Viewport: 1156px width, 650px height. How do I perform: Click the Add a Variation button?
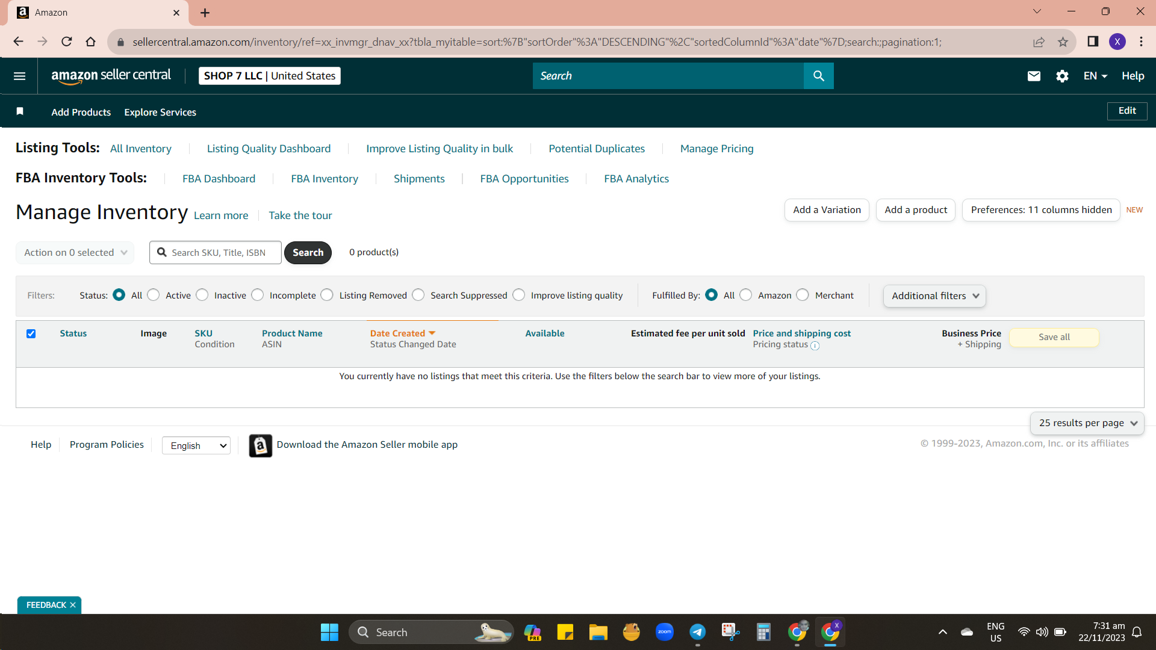tap(827, 210)
